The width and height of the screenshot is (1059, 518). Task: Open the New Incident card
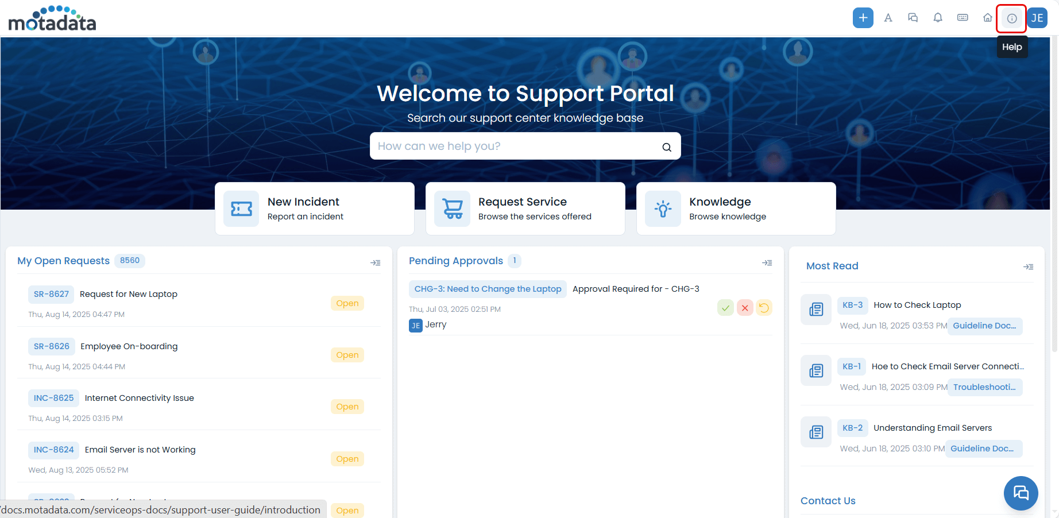coord(314,208)
